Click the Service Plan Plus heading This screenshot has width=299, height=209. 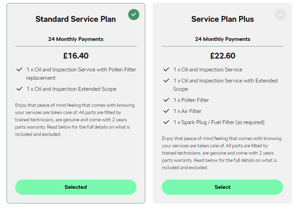click(x=222, y=19)
